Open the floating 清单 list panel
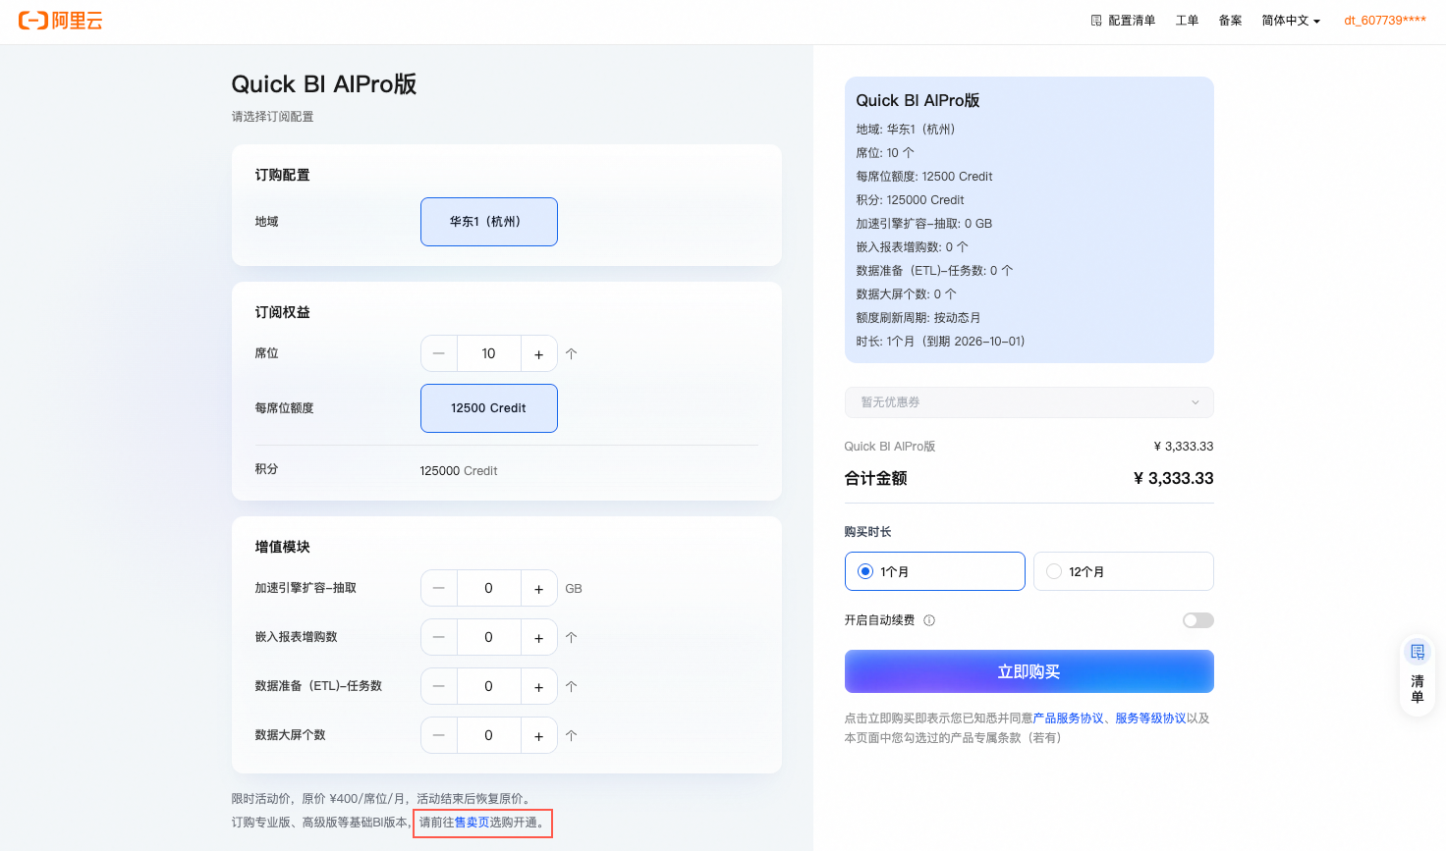The height and width of the screenshot is (851, 1446). [x=1417, y=676]
